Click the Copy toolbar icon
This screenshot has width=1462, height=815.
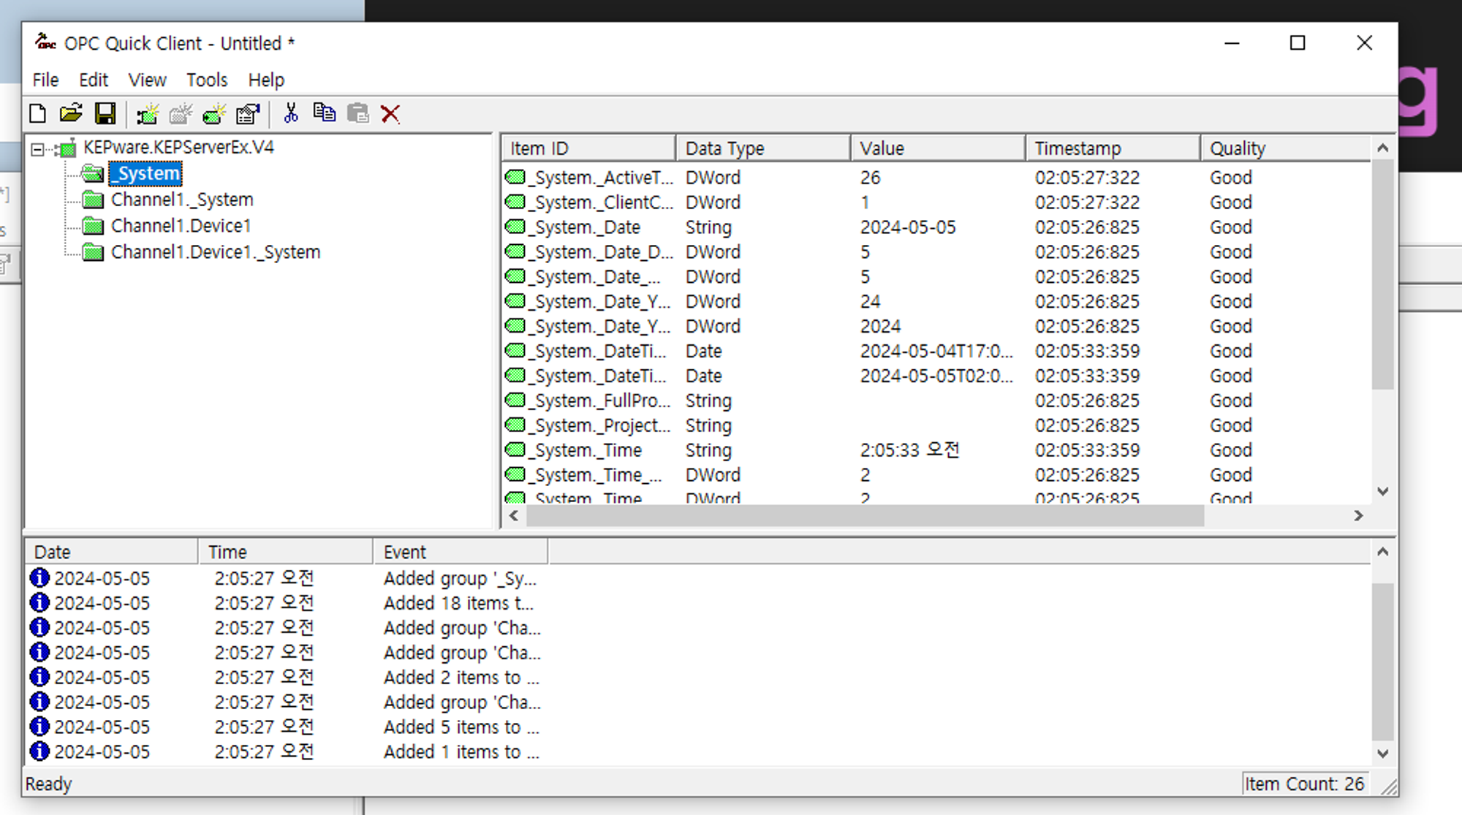click(324, 113)
